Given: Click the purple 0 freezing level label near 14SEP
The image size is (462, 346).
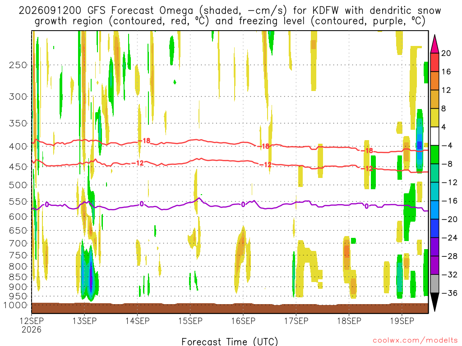Looking at the screenshot, I should (142, 204).
